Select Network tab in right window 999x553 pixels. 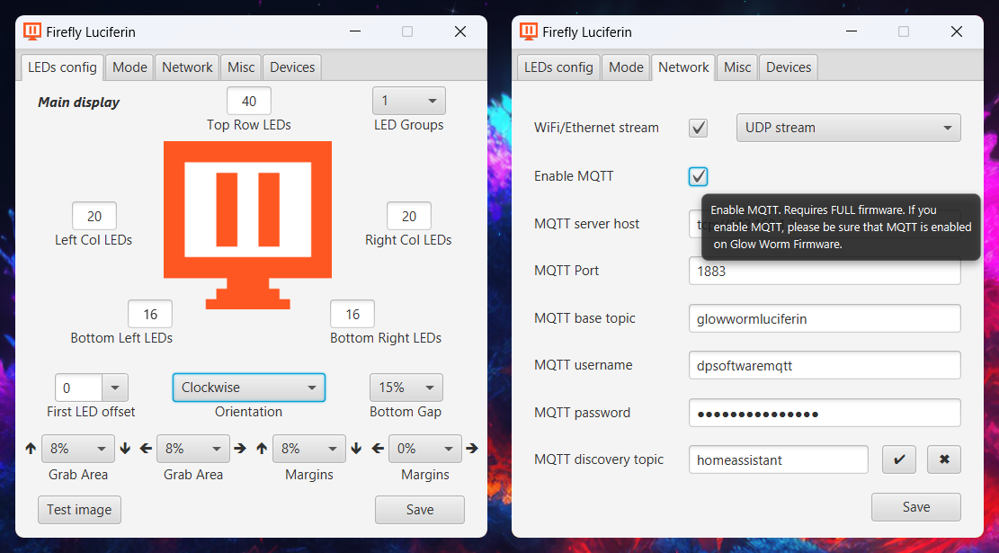tap(683, 67)
